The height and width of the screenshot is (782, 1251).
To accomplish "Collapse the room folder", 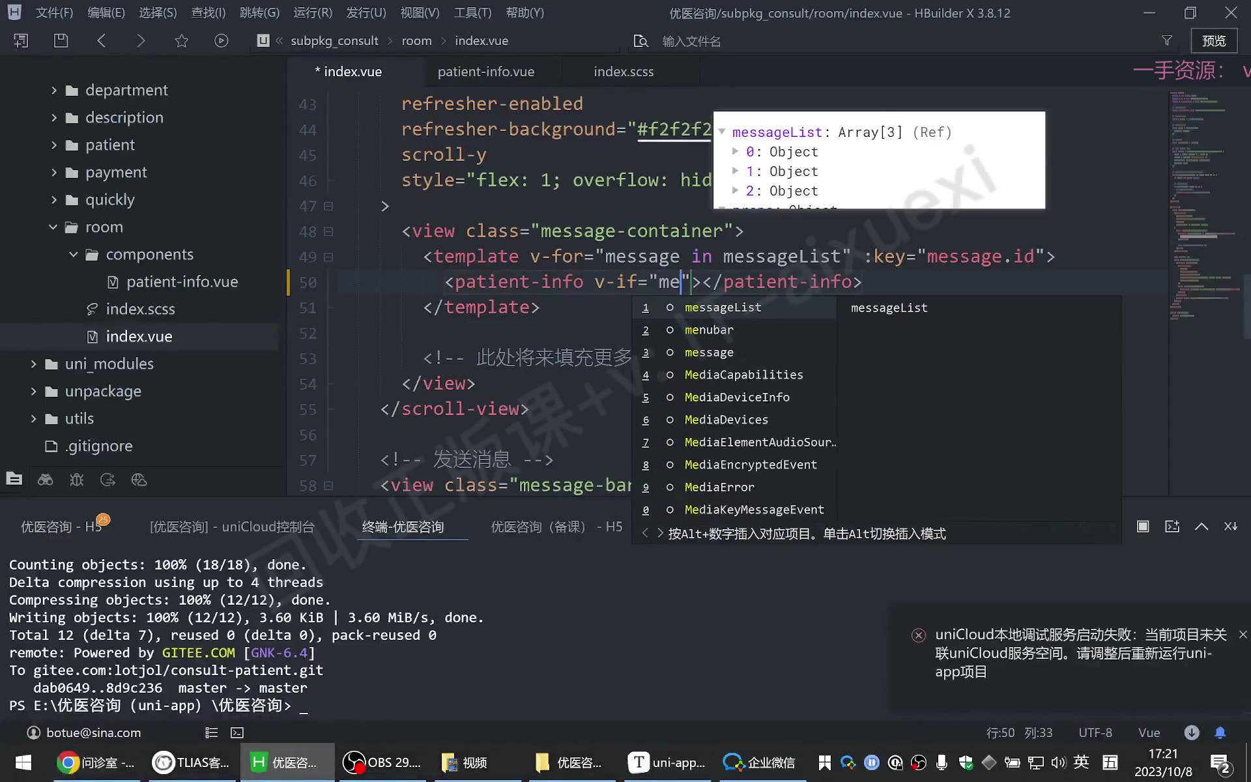I will pyautogui.click(x=53, y=227).
